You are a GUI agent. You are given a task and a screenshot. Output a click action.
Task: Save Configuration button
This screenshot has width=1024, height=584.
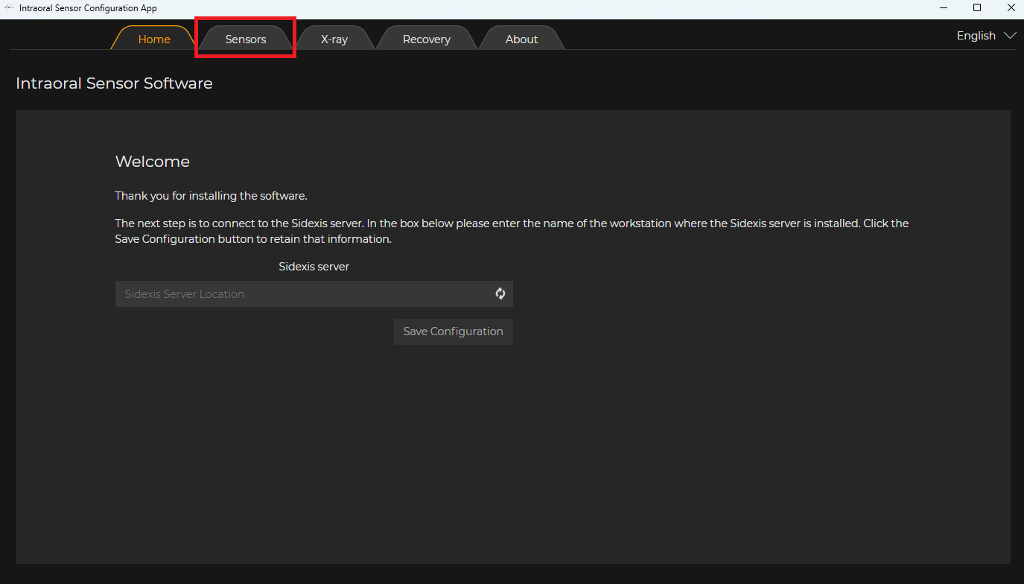click(453, 331)
